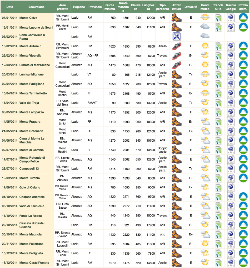Open GPX track for Monte Follettoso
250x268 pixels.
tap(218, 244)
